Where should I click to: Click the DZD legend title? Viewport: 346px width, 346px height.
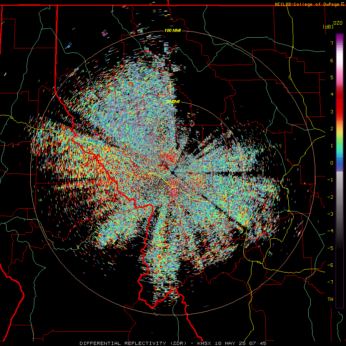point(338,23)
